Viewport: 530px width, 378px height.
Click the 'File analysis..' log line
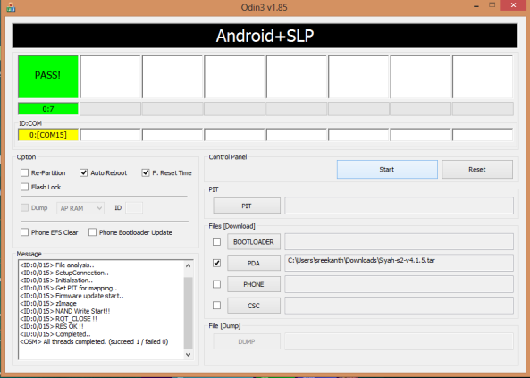point(57,265)
